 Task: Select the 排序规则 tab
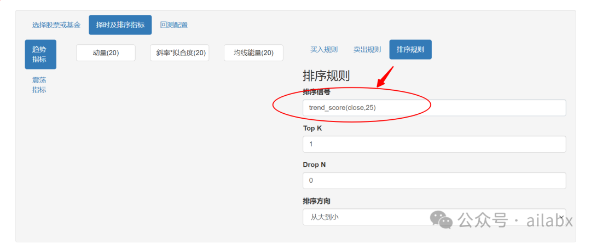pyautogui.click(x=410, y=50)
